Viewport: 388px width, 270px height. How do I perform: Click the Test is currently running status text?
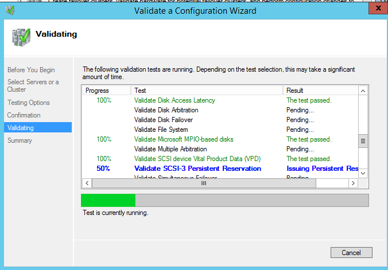pyautogui.click(x=115, y=213)
